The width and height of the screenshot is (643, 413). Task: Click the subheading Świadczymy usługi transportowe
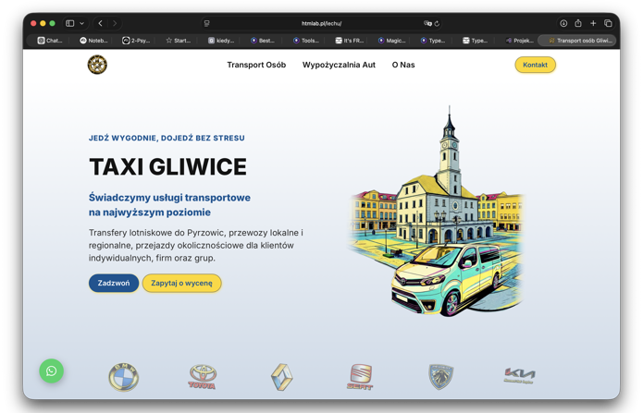(x=169, y=198)
